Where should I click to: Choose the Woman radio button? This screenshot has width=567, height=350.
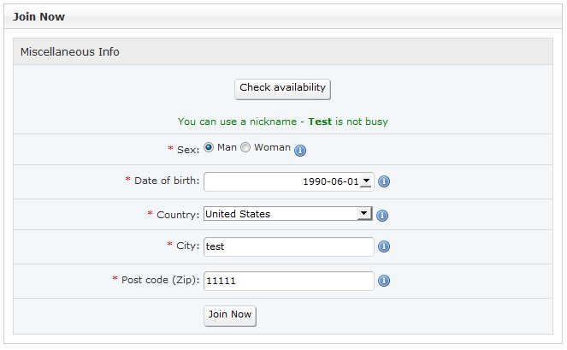(x=245, y=148)
